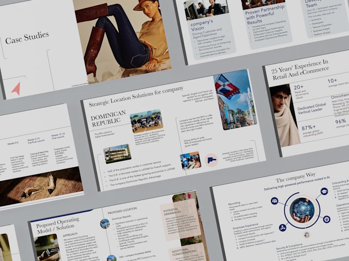Select 'The company Dominican Republic Advantage' bullet

click(x=135, y=181)
